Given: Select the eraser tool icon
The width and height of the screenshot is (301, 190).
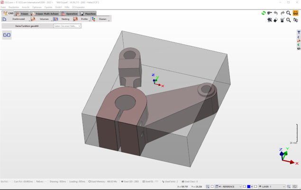Looking at the screenshot, I should pos(276,20).
